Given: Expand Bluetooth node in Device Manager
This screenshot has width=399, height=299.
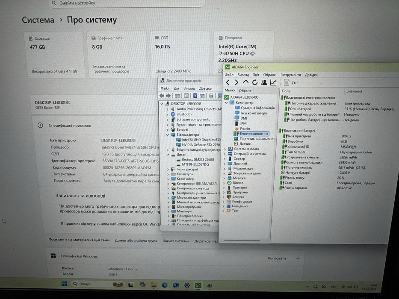Looking at the screenshot, I should 167,114.
